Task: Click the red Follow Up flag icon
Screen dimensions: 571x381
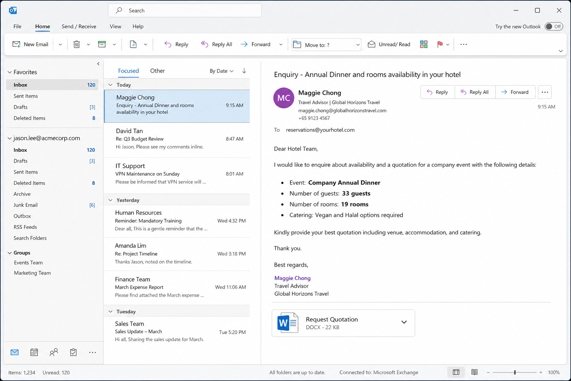Action: click(x=440, y=44)
